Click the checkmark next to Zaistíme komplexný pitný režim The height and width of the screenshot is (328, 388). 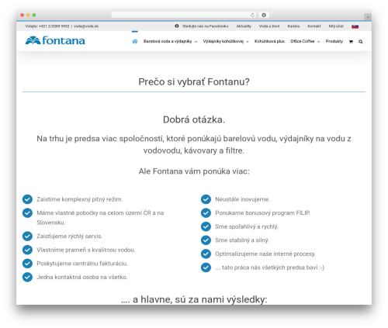point(27,199)
